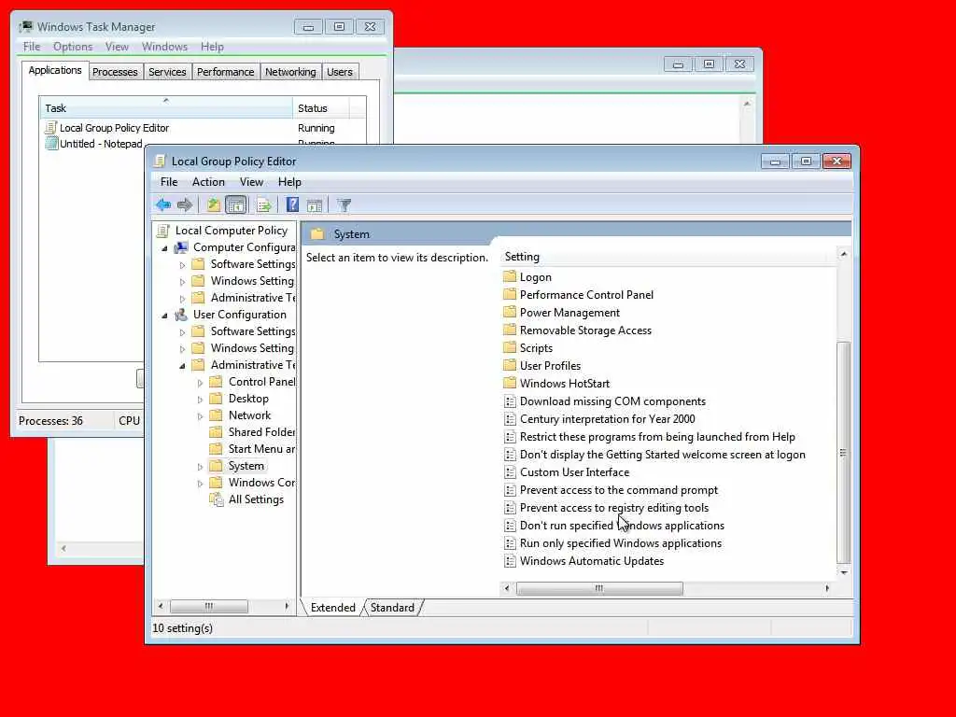956x717 pixels.
Task: Click policy icon for Century interpretation for Year 2000
Action: [511, 419]
